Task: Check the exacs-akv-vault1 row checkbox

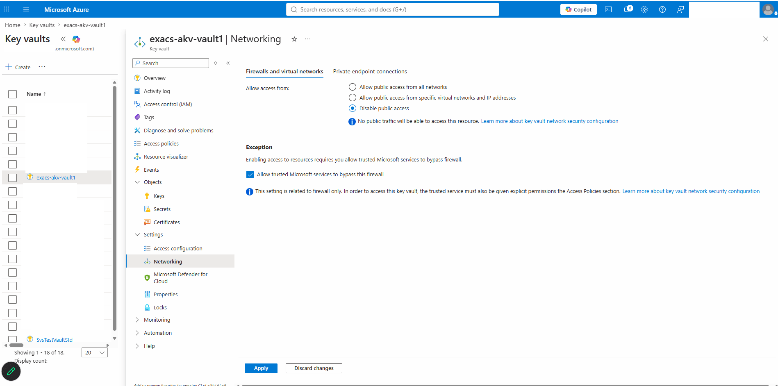Action: [x=13, y=178]
